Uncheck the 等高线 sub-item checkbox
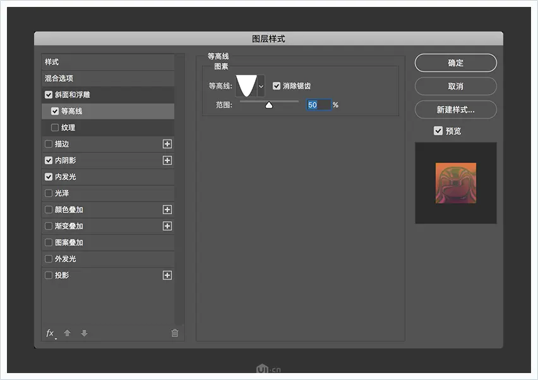 [55, 111]
